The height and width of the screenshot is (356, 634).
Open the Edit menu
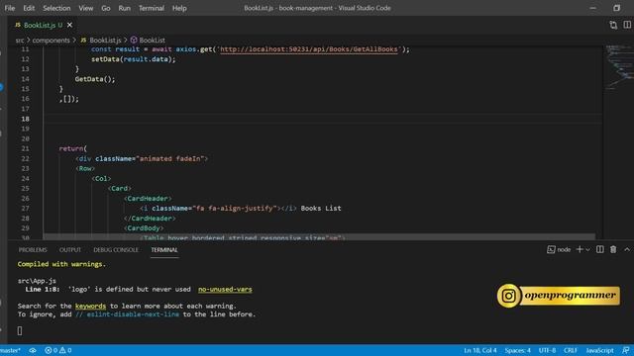tap(29, 8)
